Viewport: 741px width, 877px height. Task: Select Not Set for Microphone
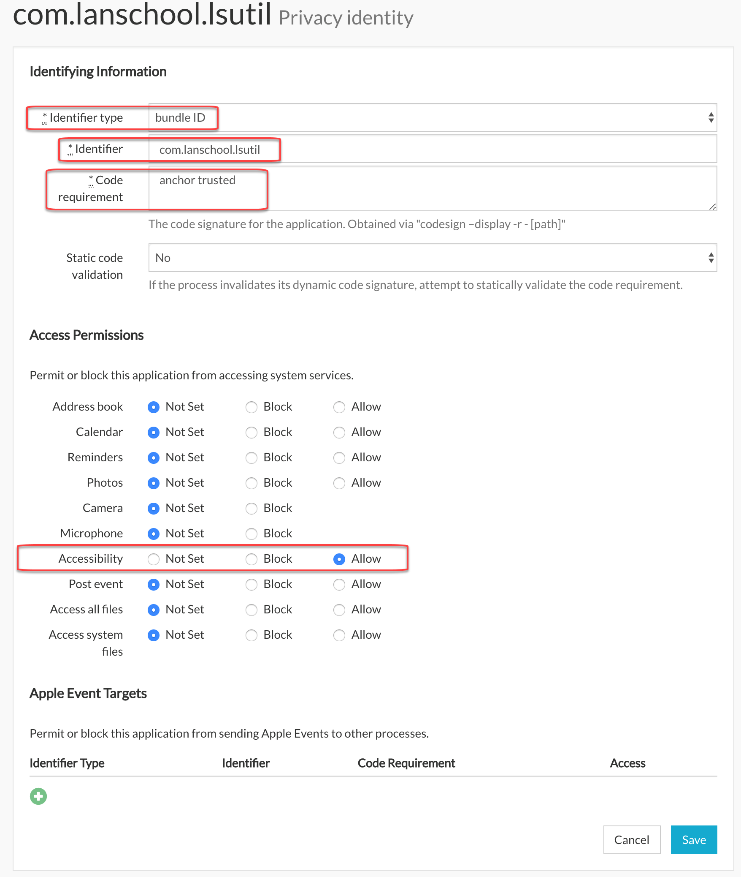[x=154, y=534]
